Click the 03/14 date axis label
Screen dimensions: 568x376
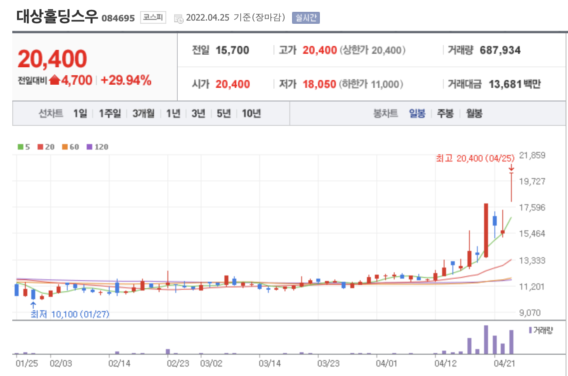[x=270, y=363]
